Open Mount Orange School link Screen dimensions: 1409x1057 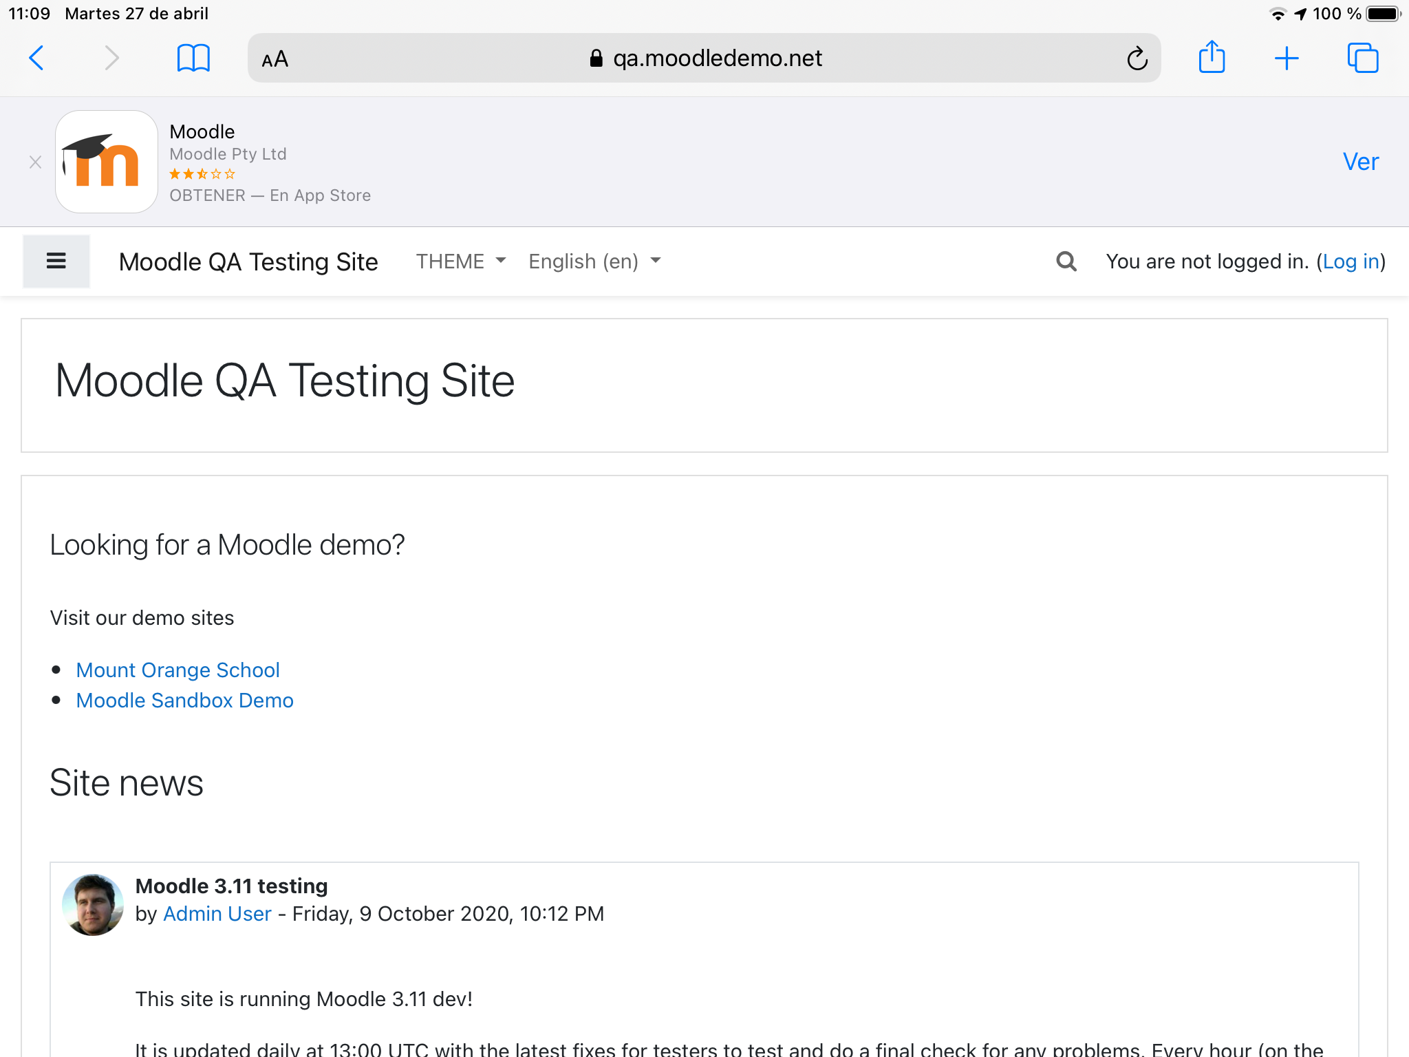[x=178, y=670]
